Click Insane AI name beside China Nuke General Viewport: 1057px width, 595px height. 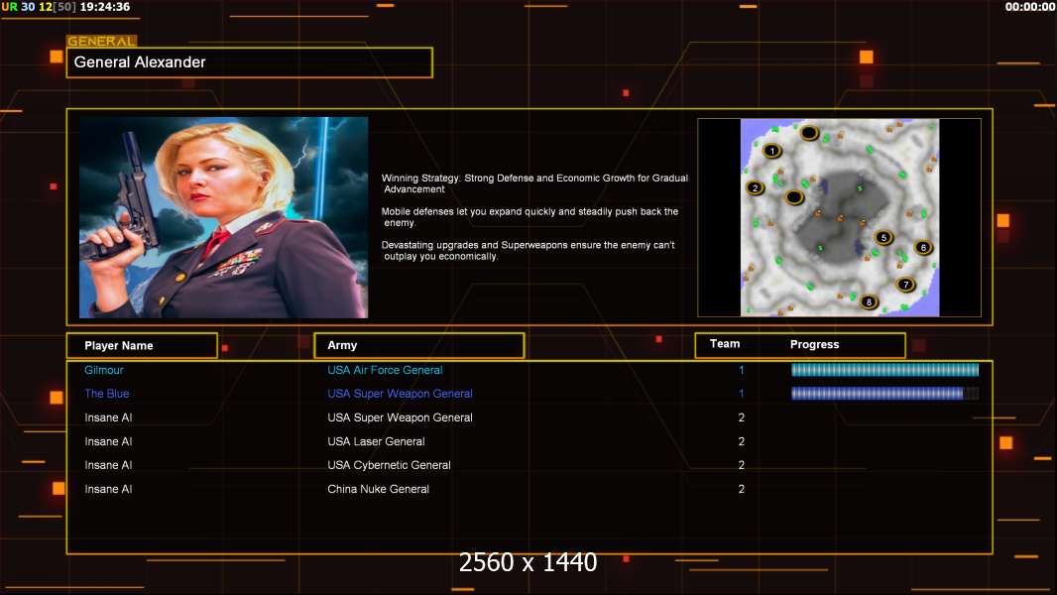[x=108, y=489]
